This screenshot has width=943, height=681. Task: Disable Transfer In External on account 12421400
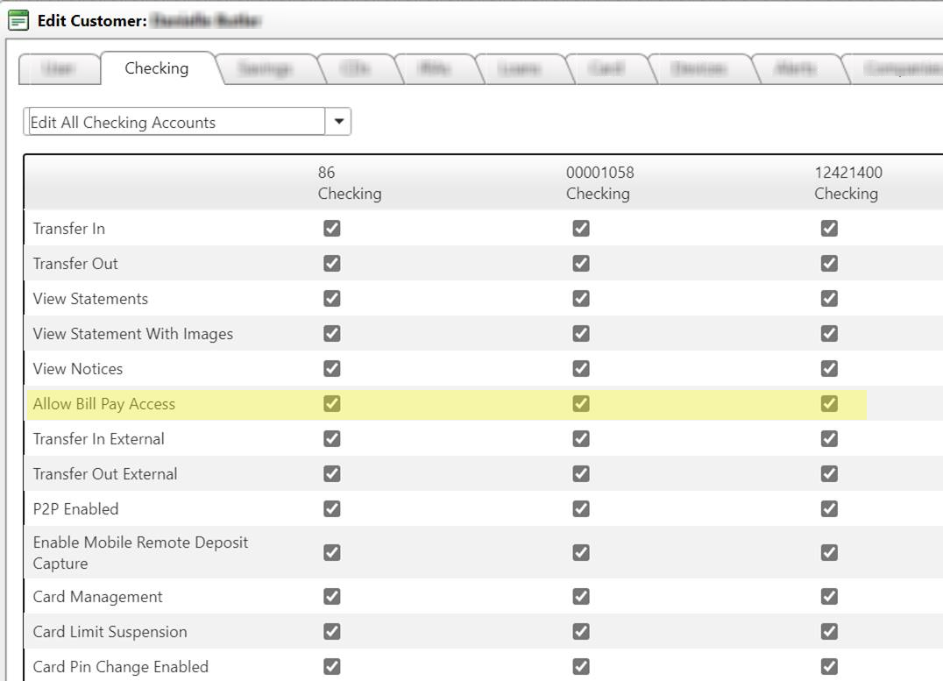(829, 438)
